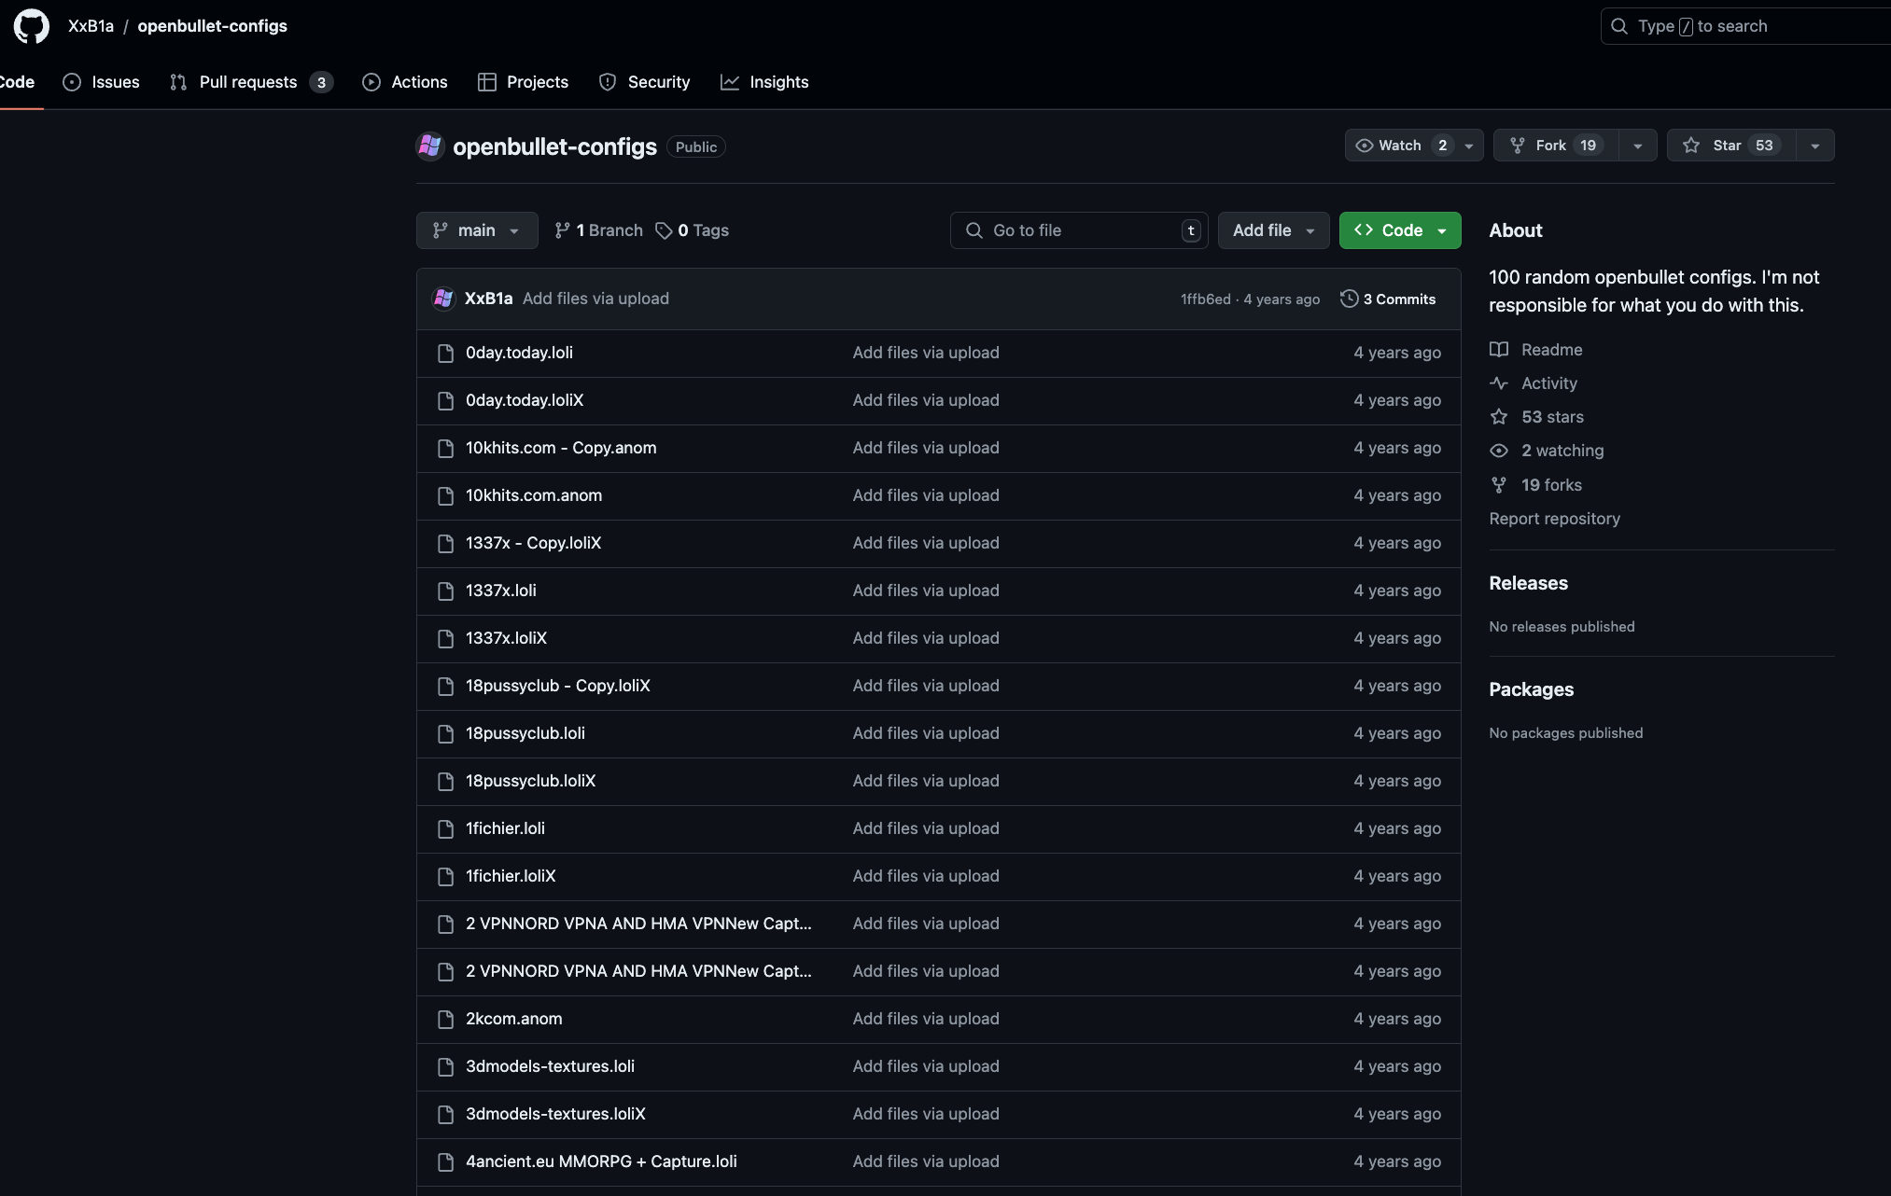Click the fork icon beside 19 forks
The image size is (1891, 1196).
coord(1499,485)
